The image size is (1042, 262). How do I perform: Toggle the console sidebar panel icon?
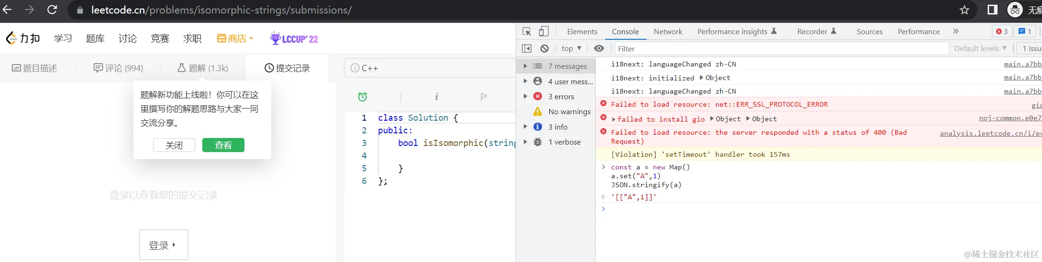coord(527,48)
